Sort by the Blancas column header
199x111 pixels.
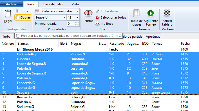[37, 44]
